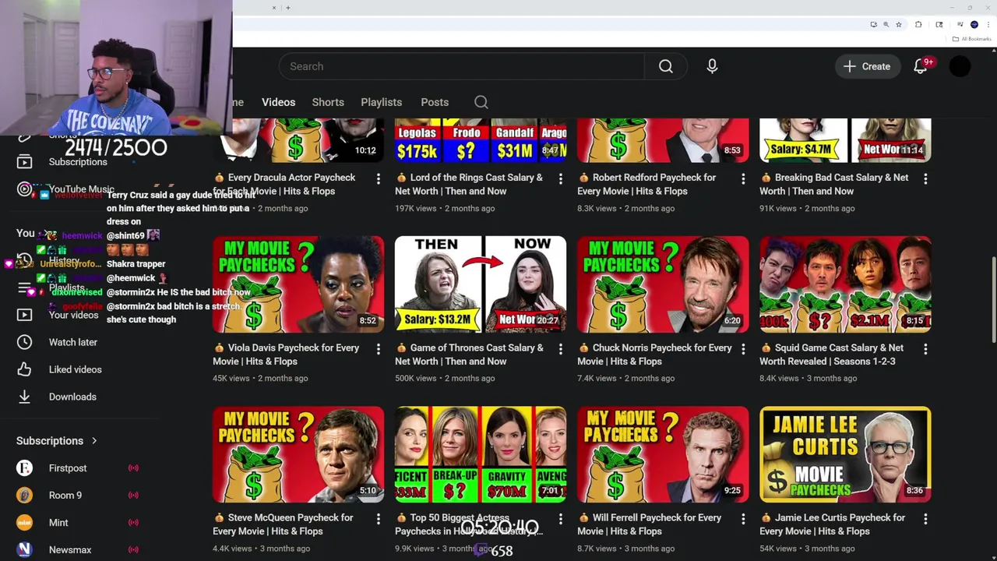Open more options for Chuck Norris Paycheck

pos(743,350)
